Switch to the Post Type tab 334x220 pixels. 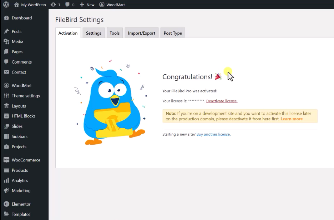pos(172,33)
